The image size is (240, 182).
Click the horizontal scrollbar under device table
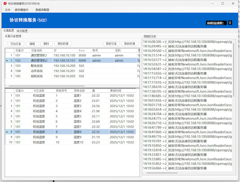[x=47, y=86]
